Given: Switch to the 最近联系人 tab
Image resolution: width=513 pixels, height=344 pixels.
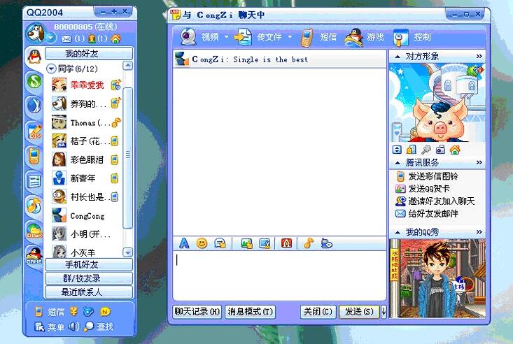Looking at the screenshot, I should click(x=89, y=292).
